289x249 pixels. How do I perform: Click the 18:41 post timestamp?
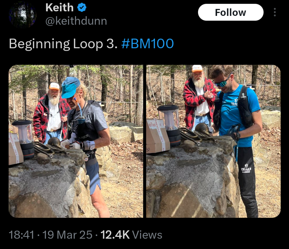point(21,235)
